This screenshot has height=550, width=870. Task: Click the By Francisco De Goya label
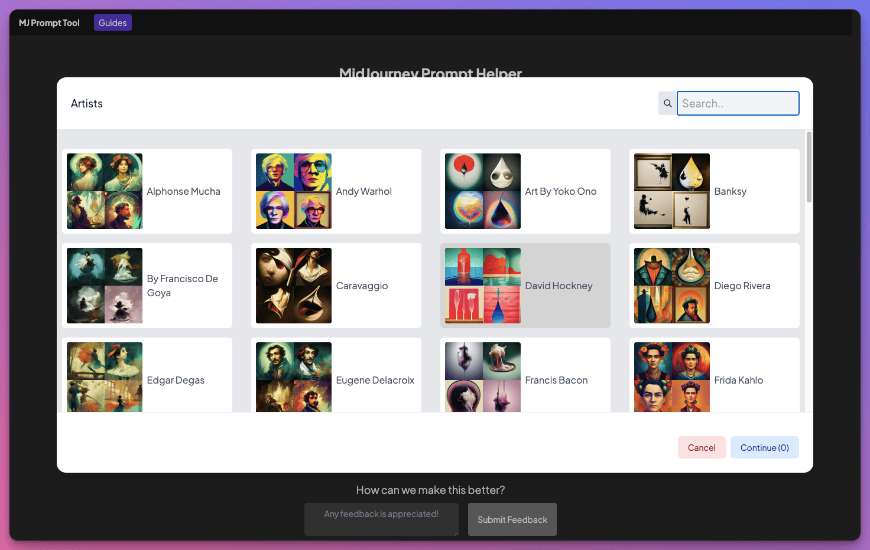(183, 286)
